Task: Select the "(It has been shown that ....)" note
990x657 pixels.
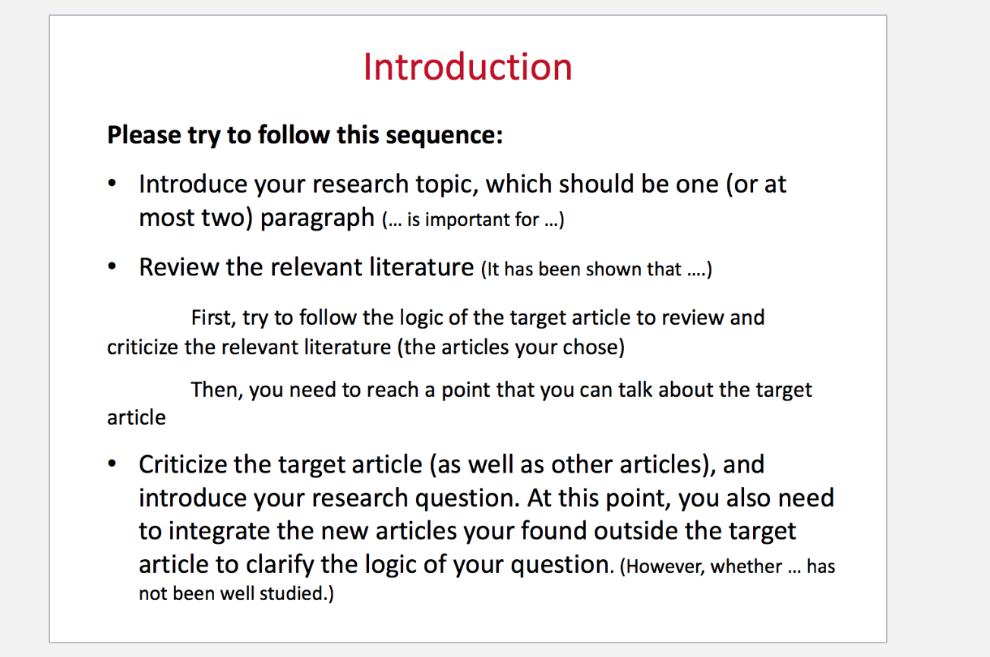Action: 597,269
